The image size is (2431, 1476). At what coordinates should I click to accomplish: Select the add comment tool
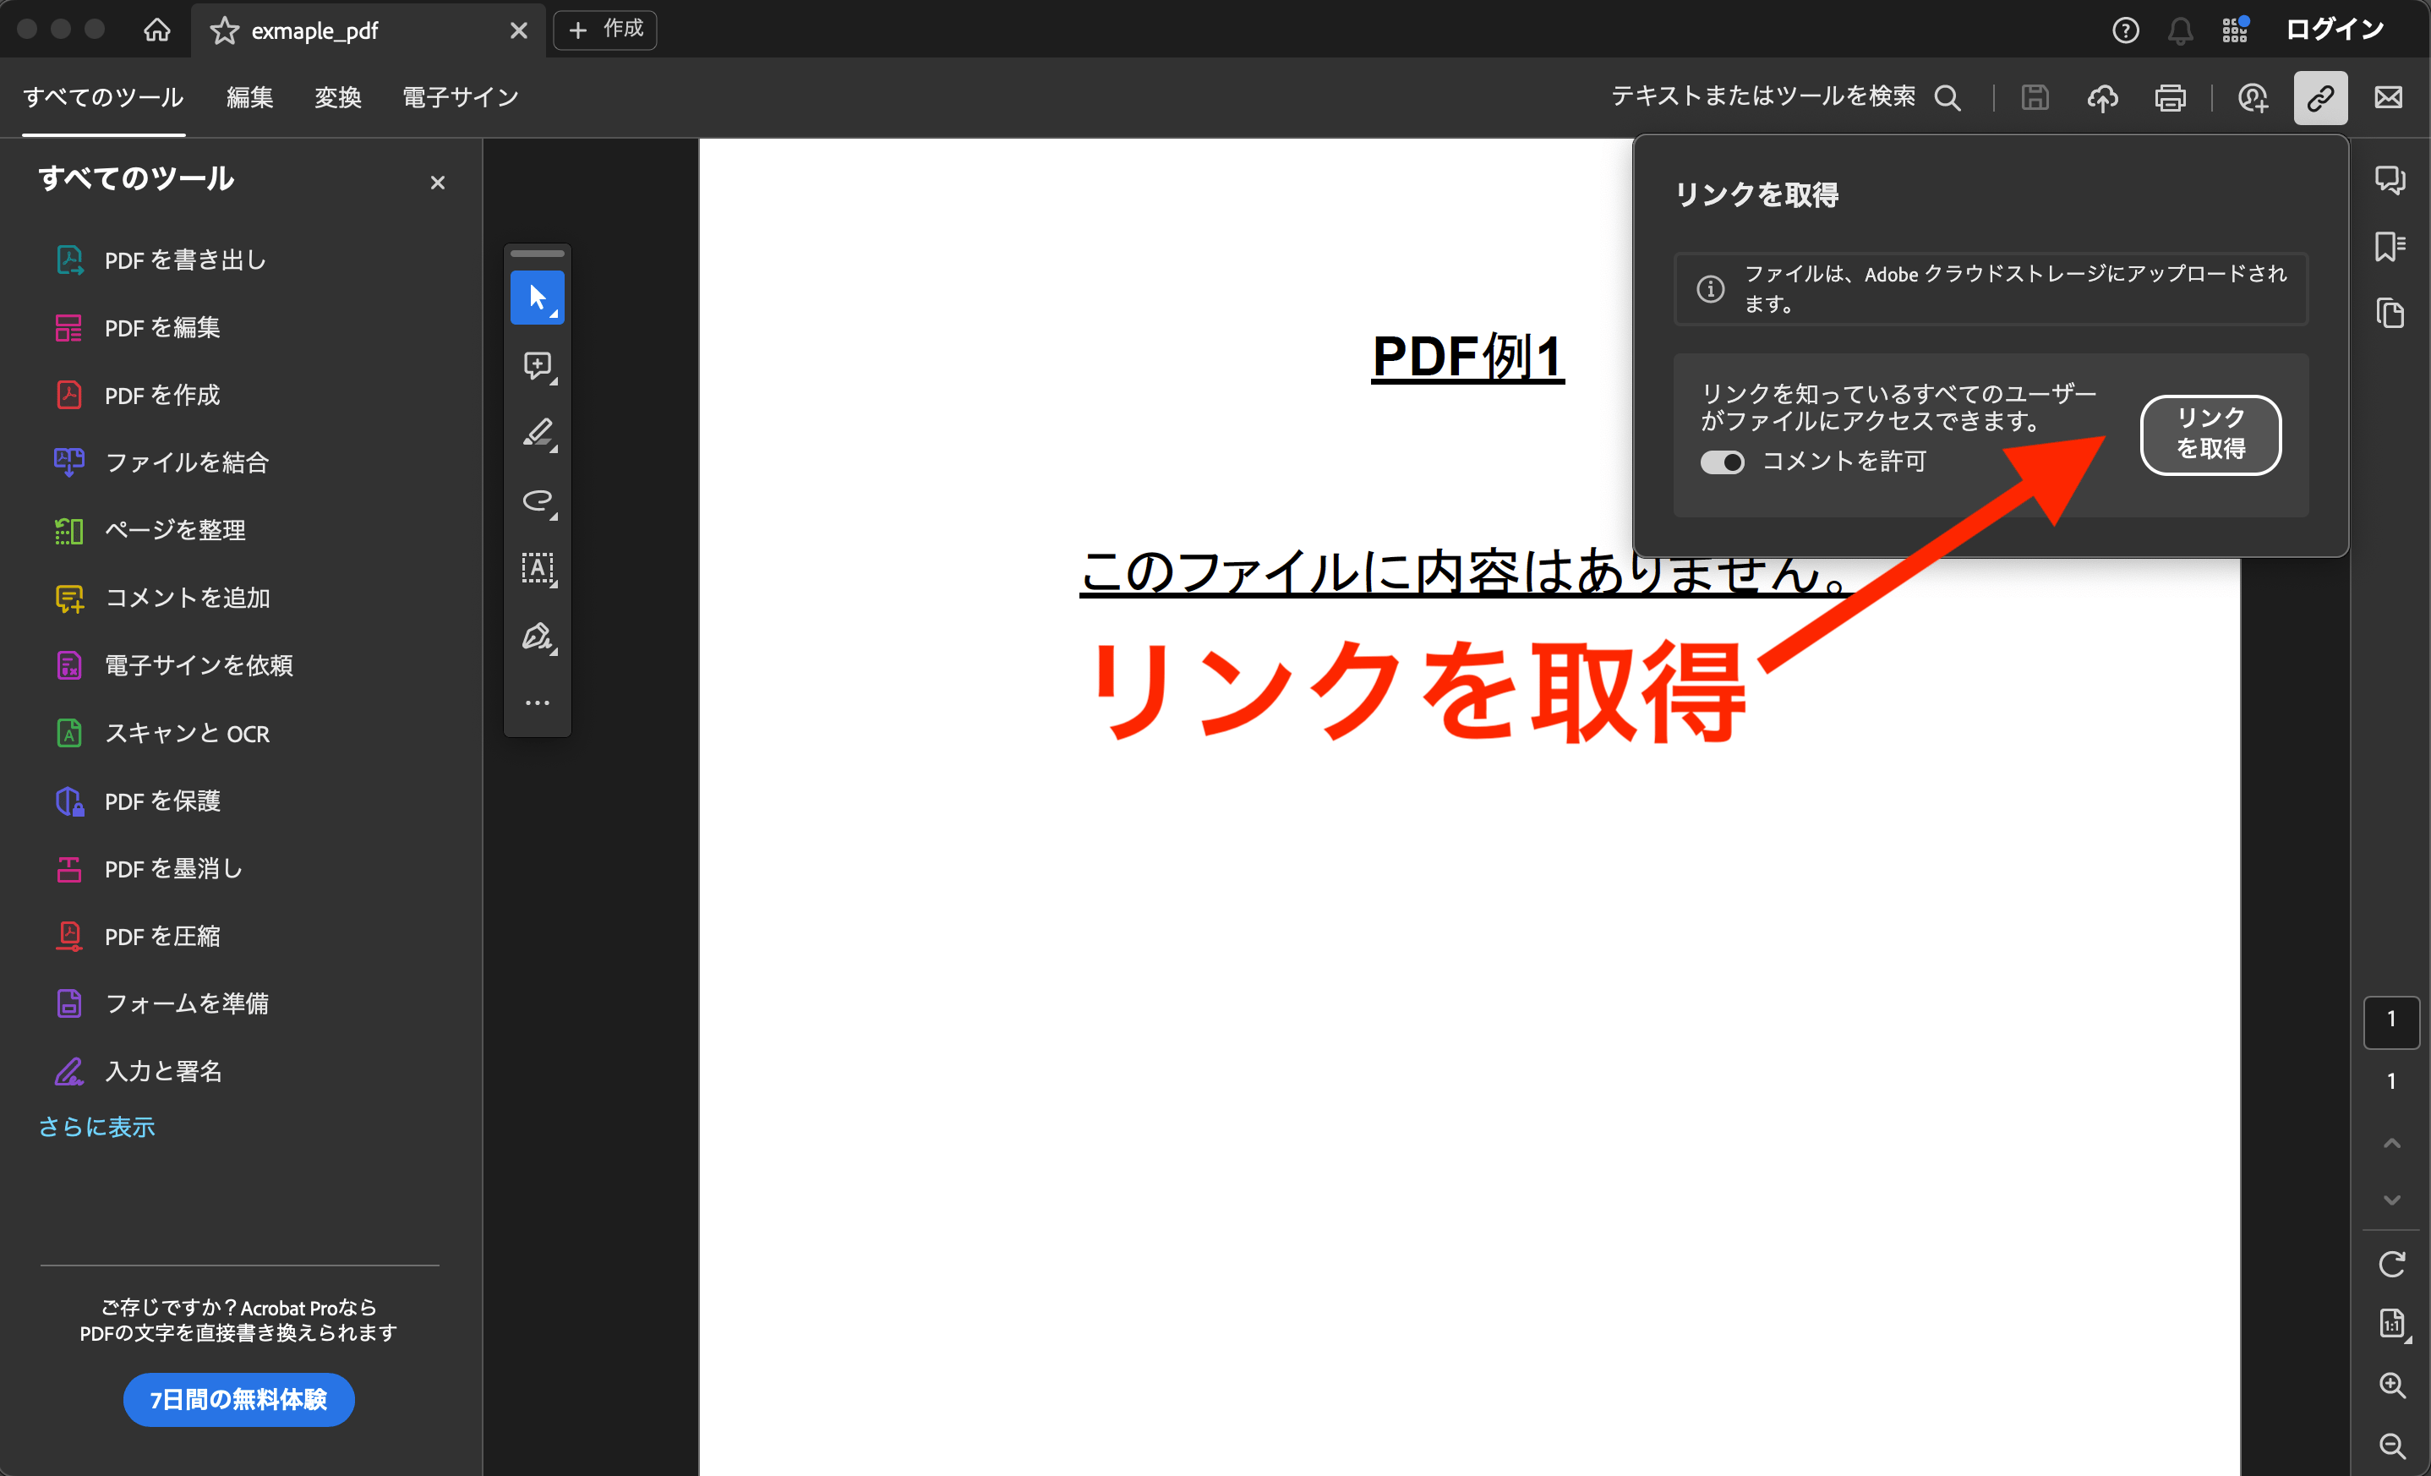click(x=538, y=366)
